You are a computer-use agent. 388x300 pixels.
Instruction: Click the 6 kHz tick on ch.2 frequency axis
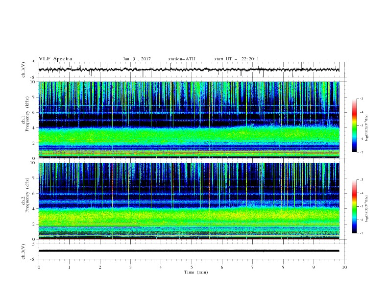[34, 193]
